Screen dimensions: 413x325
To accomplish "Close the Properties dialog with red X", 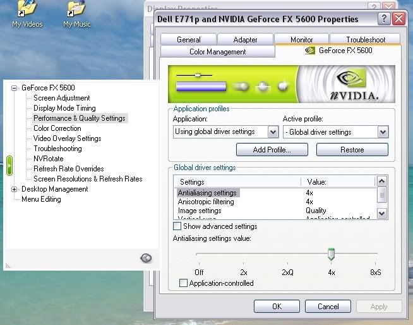I will (398, 19).
